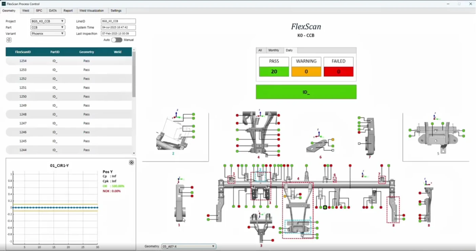
Task: Click the FlexScanID column header
Action: click(x=23, y=52)
